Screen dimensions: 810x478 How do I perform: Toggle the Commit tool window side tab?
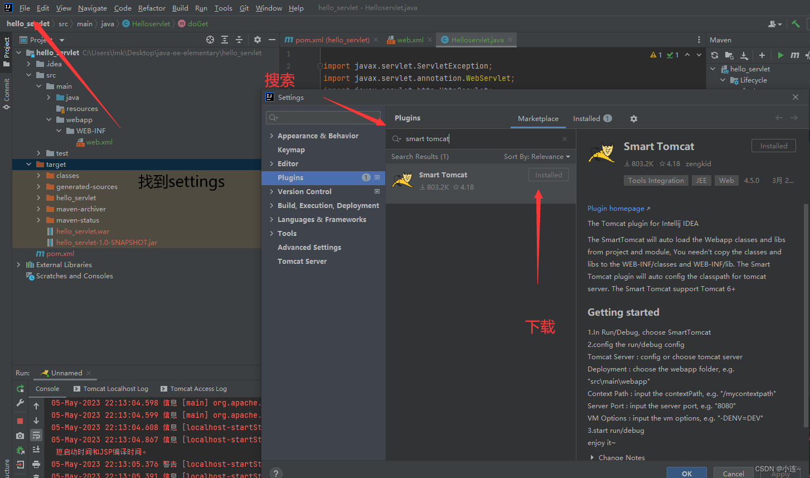pyautogui.click(x=6, y=94)
